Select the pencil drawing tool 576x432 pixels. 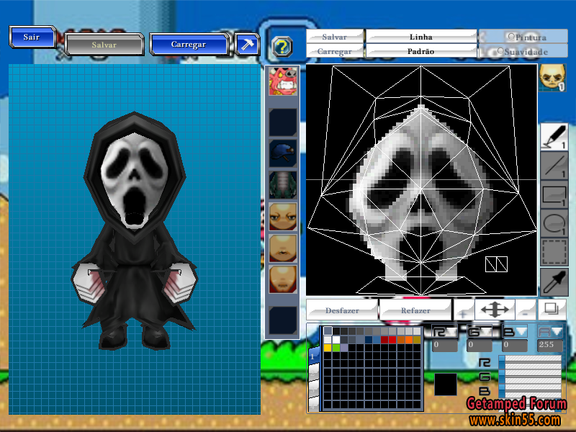tap(554, 137)
